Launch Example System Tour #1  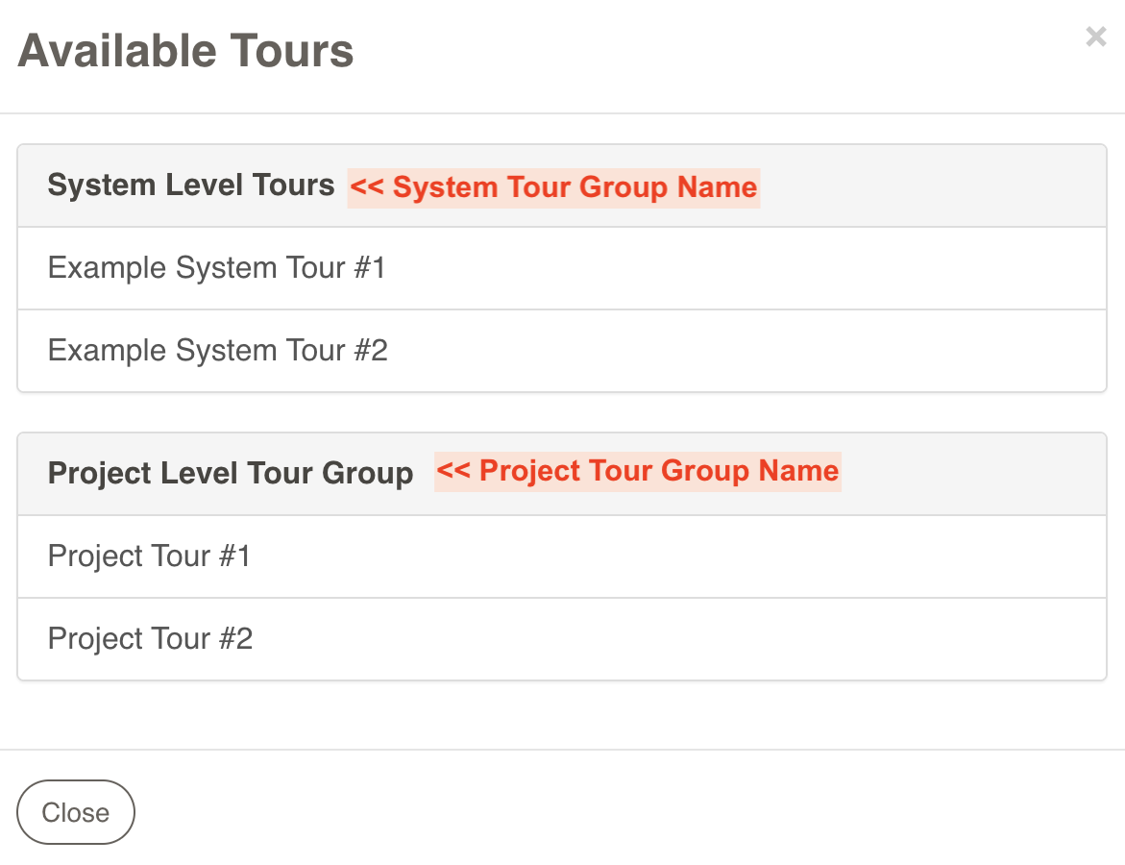click(216, 268)
